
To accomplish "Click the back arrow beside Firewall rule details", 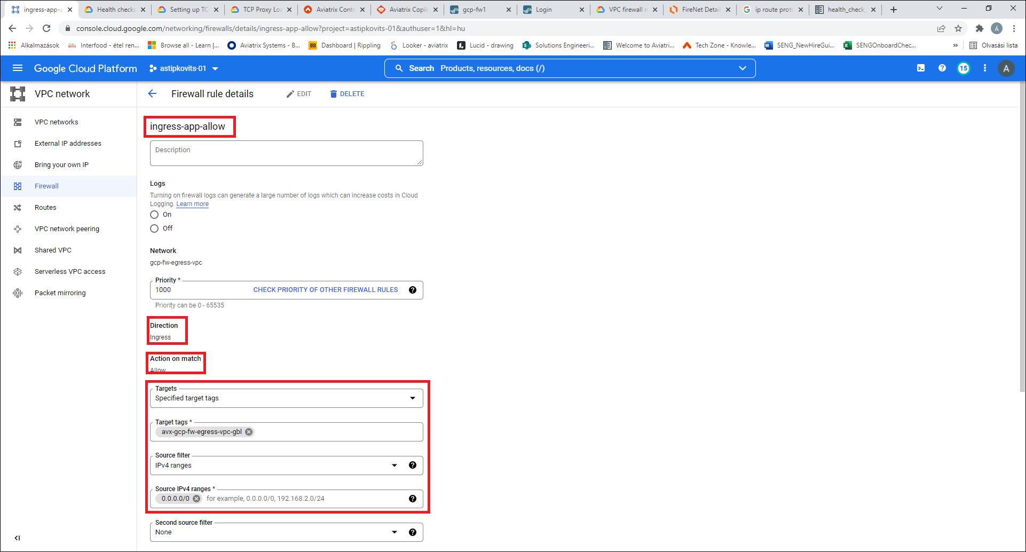I will pyautogui.click(x=152, y=94).
